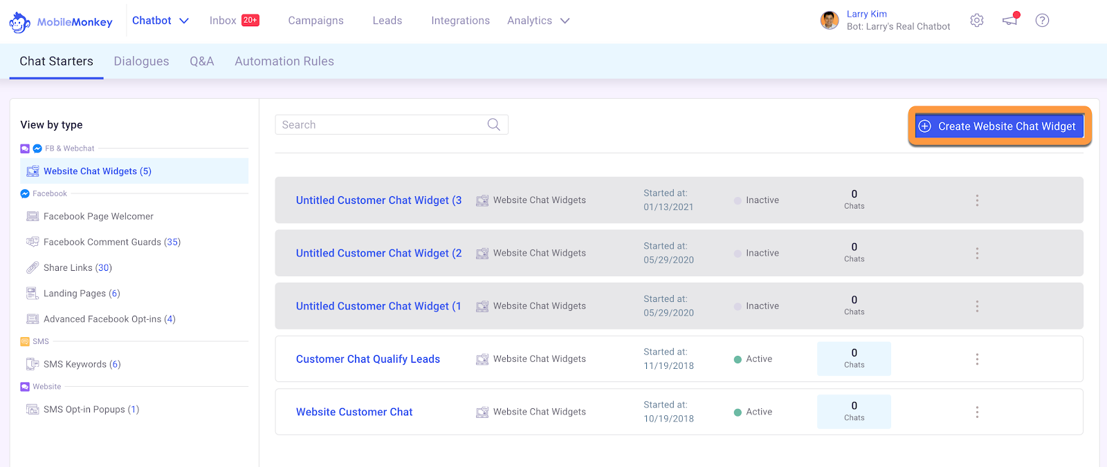Open the Customer Chat Qualify Leads link
This screenshot has width=1107, height=467.
tap(368, 359)
